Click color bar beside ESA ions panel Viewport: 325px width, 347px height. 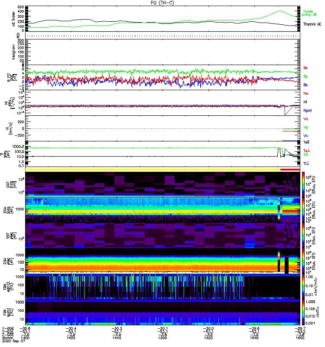303,210
